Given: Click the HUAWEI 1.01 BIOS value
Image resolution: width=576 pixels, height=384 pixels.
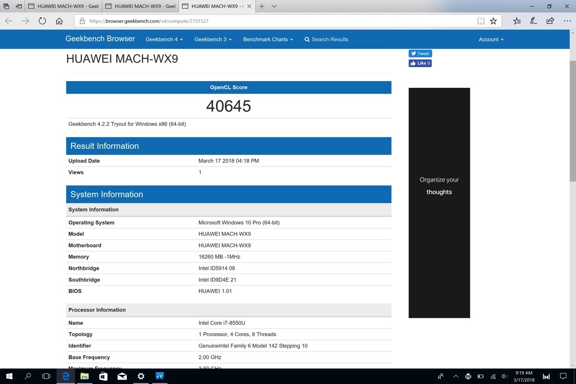Looking at the screenshot, I should [215, 291].
